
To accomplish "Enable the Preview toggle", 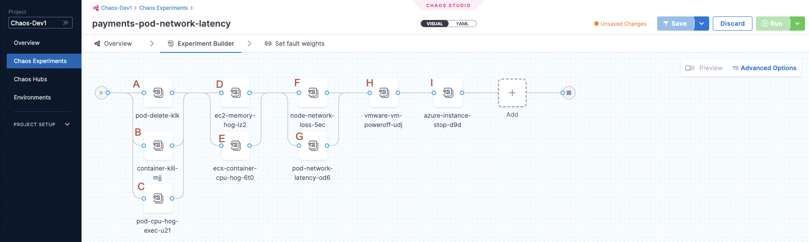I will point(690,68).
